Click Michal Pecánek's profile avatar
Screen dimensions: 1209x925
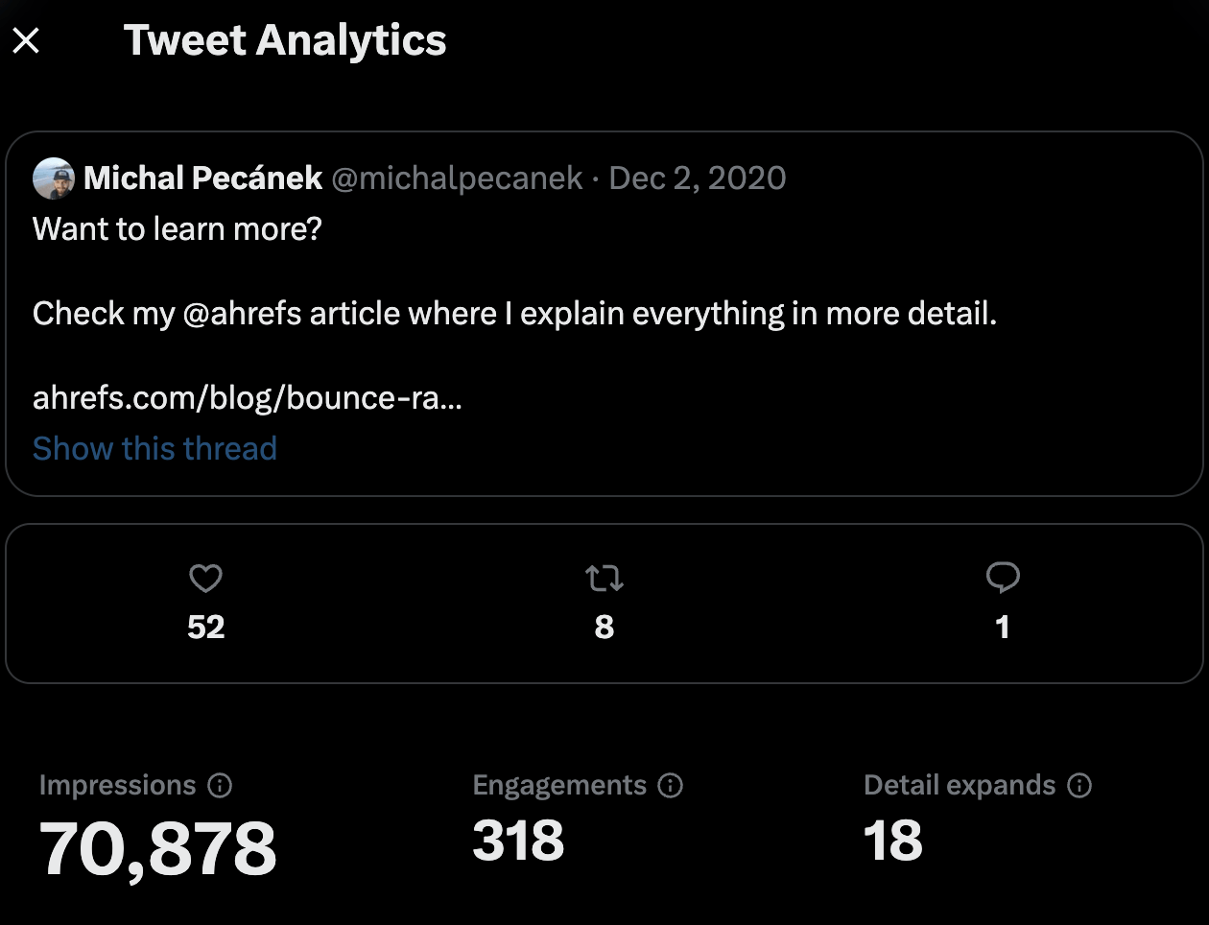[55, 178]
